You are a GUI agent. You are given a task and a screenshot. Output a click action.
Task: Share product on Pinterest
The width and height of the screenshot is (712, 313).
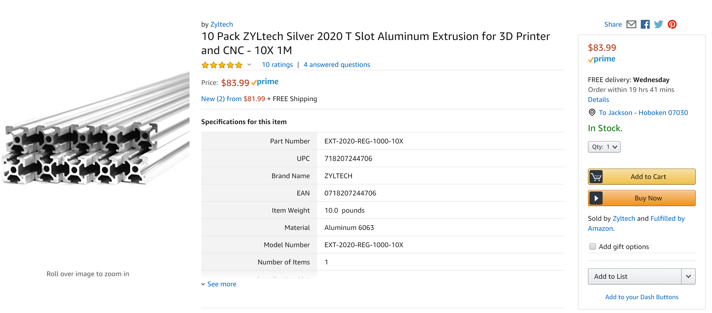(672, 24)
